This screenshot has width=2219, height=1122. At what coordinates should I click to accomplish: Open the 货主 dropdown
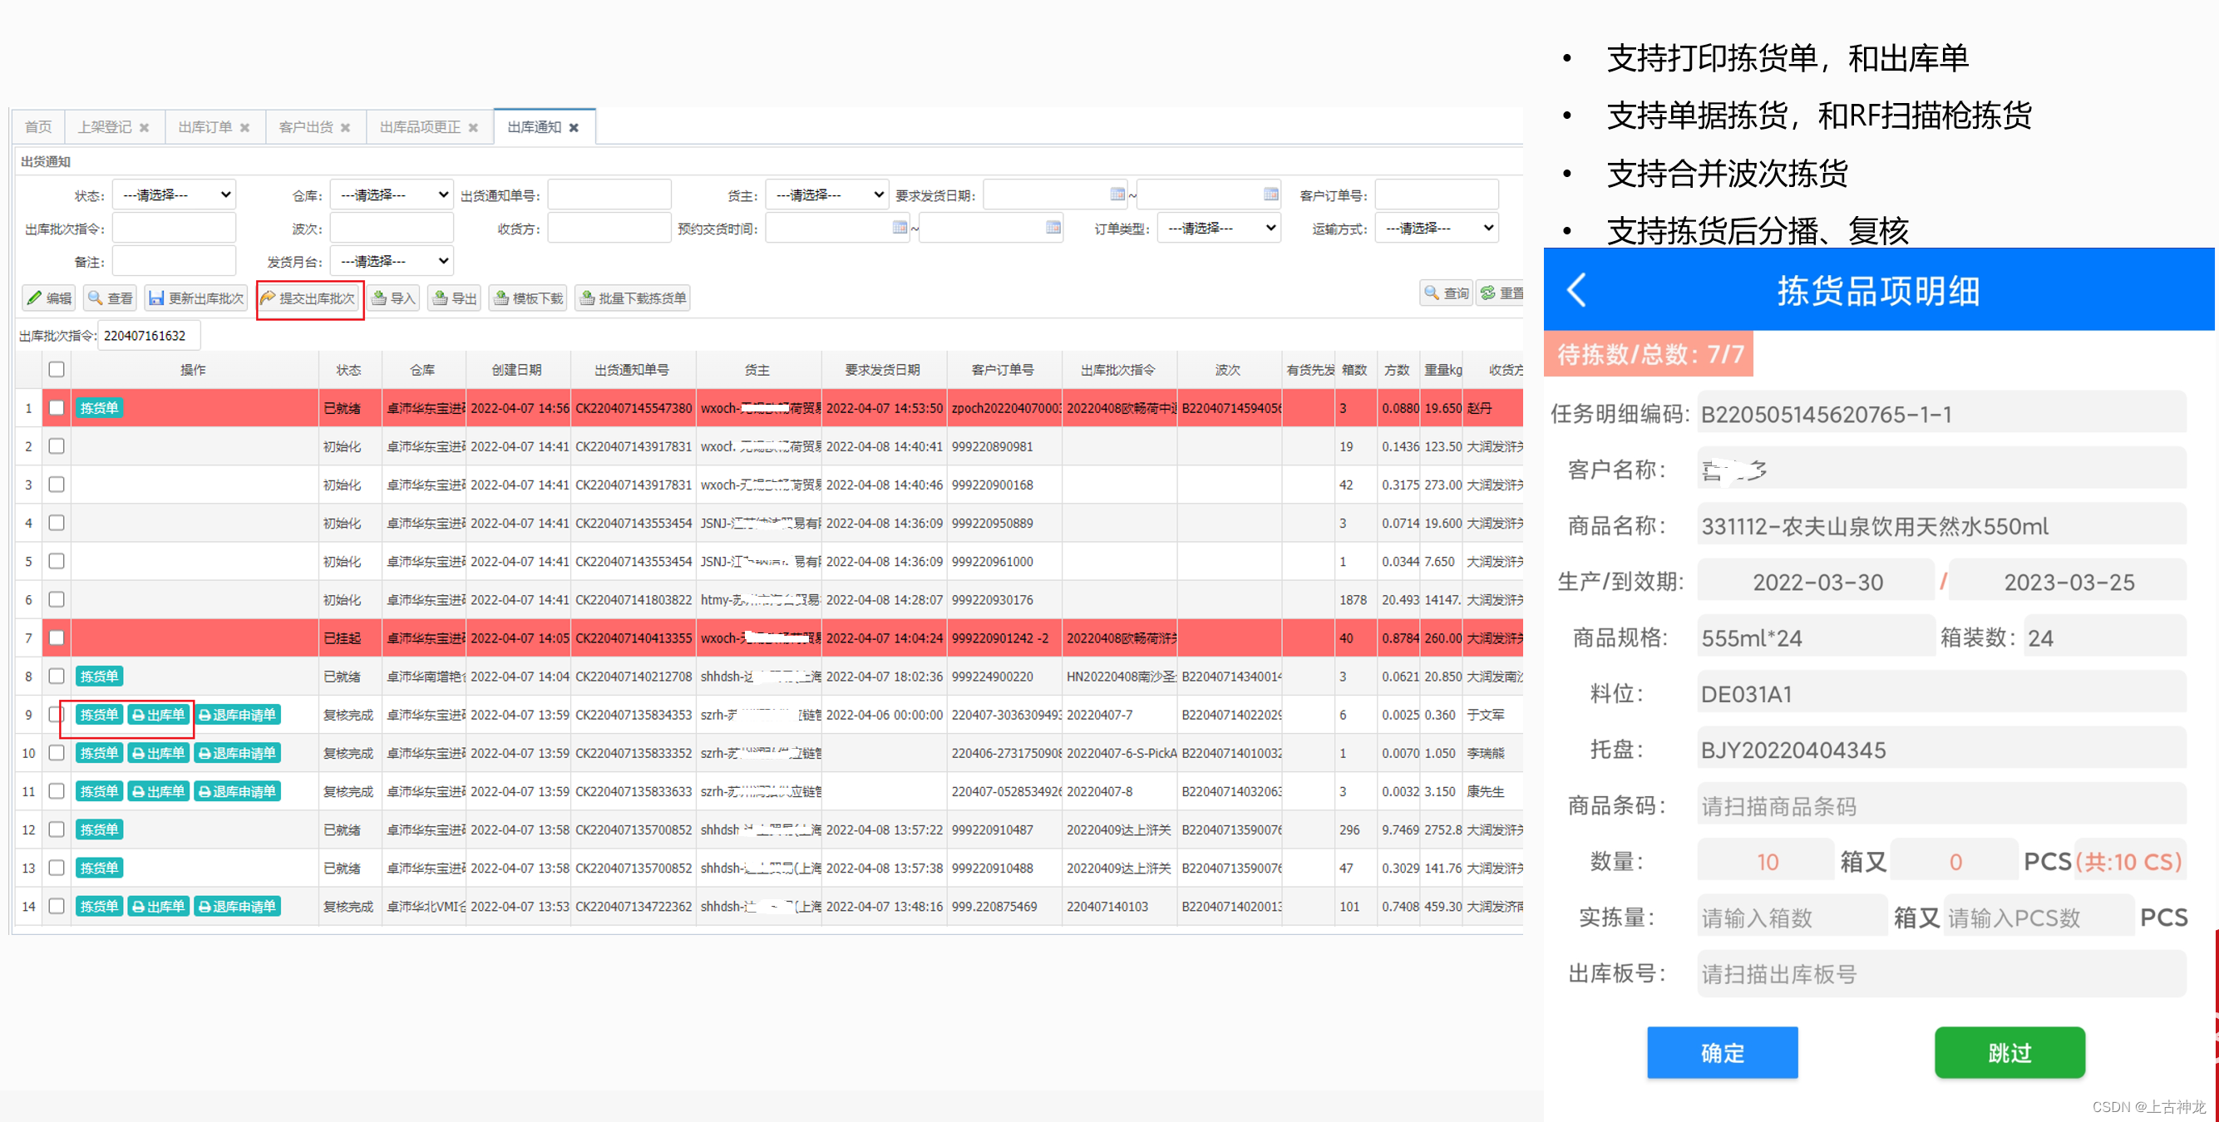(x=827, y=194)
